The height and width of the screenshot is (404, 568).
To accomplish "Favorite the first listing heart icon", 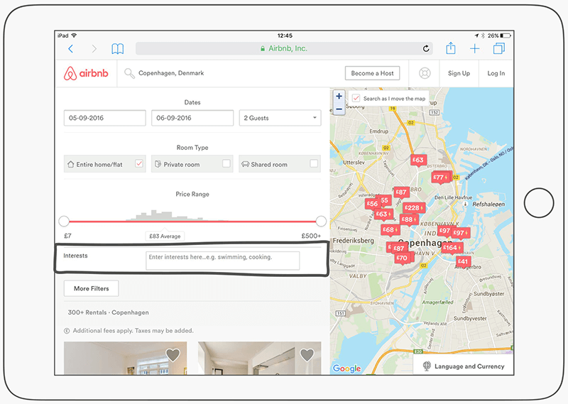I will (173, 355).
